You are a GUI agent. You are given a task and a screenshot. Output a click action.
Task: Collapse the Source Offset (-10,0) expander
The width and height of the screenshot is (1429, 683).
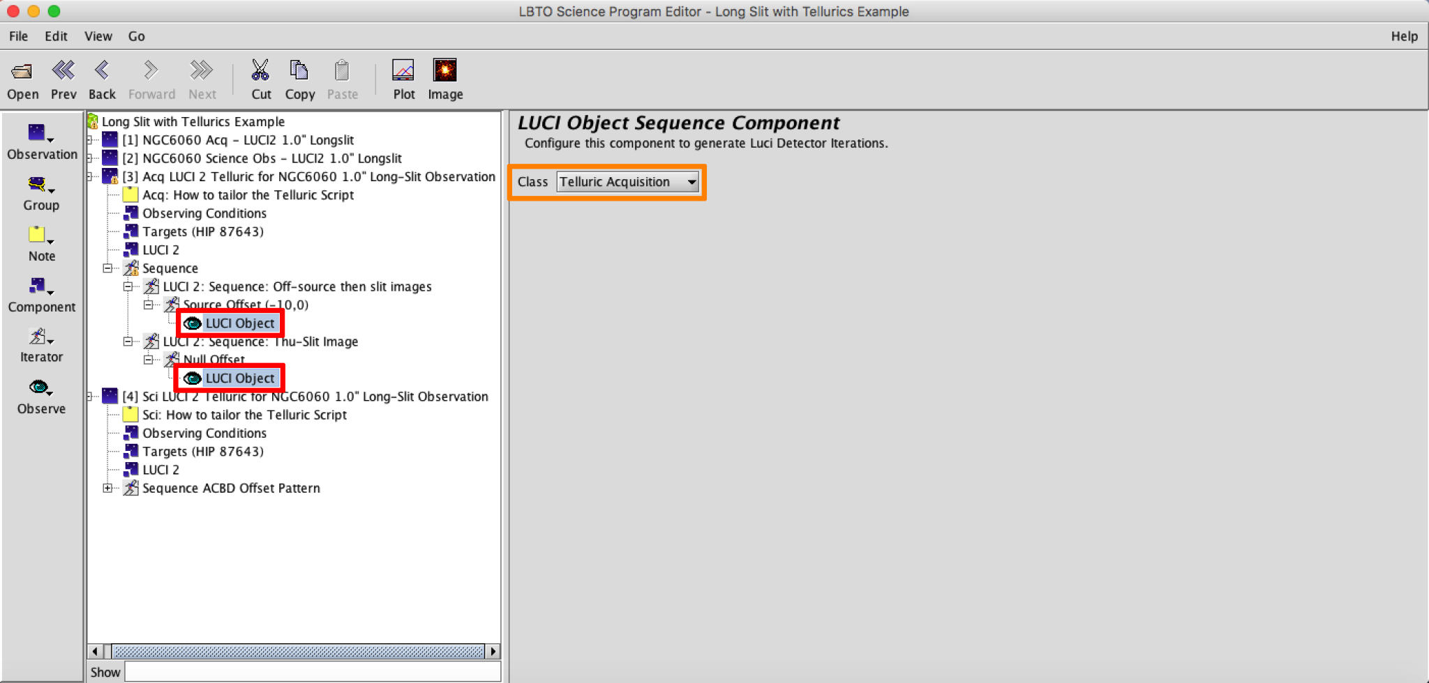148,305
